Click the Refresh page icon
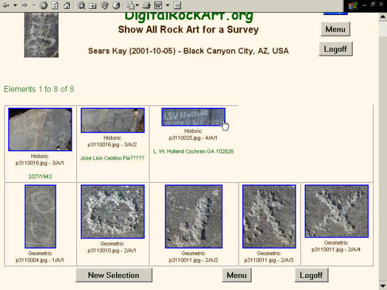Image resolution: width=387 pixels, height=290 pixels. (55, 6)
